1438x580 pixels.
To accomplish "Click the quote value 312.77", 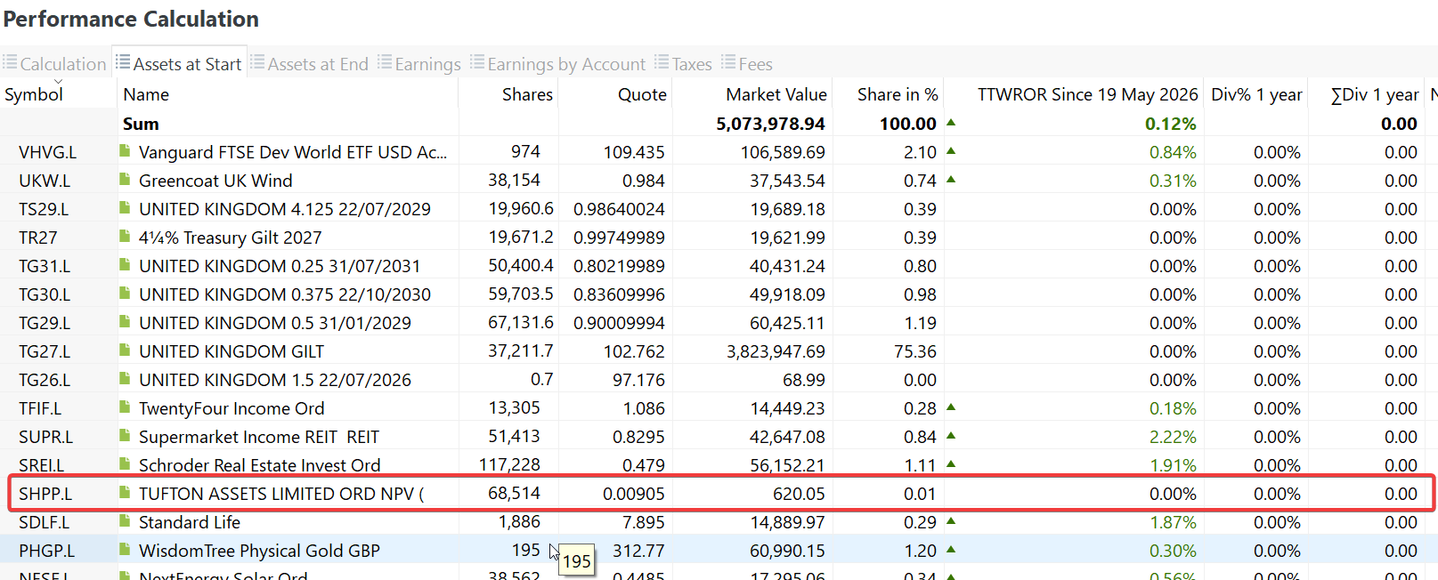I will point(638,551).
